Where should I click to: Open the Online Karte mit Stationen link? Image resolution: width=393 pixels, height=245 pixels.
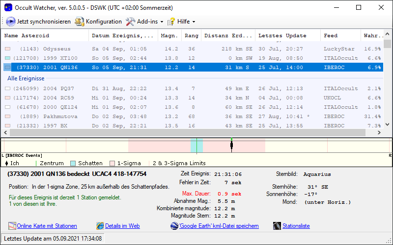point(47,226)
